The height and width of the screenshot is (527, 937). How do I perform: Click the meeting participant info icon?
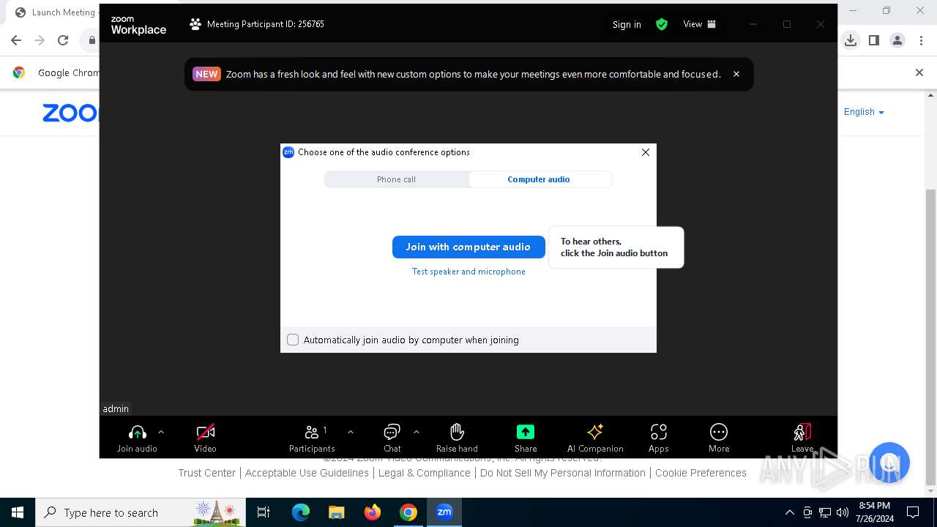click(x=195, y=24)
